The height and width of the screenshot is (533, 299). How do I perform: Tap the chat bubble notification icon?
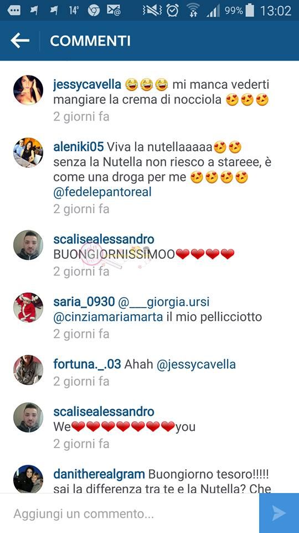[x=14, y=11]
